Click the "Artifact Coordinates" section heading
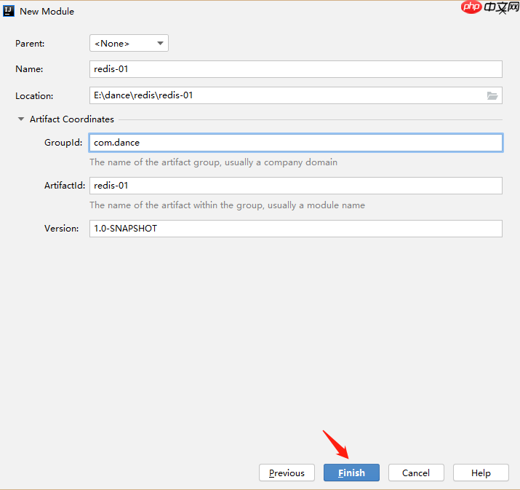This screenshot has width=520, height=490. tap(72, 119)
